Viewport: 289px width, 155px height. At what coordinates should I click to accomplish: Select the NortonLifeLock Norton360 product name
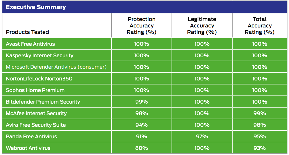[x=39, y=79]
